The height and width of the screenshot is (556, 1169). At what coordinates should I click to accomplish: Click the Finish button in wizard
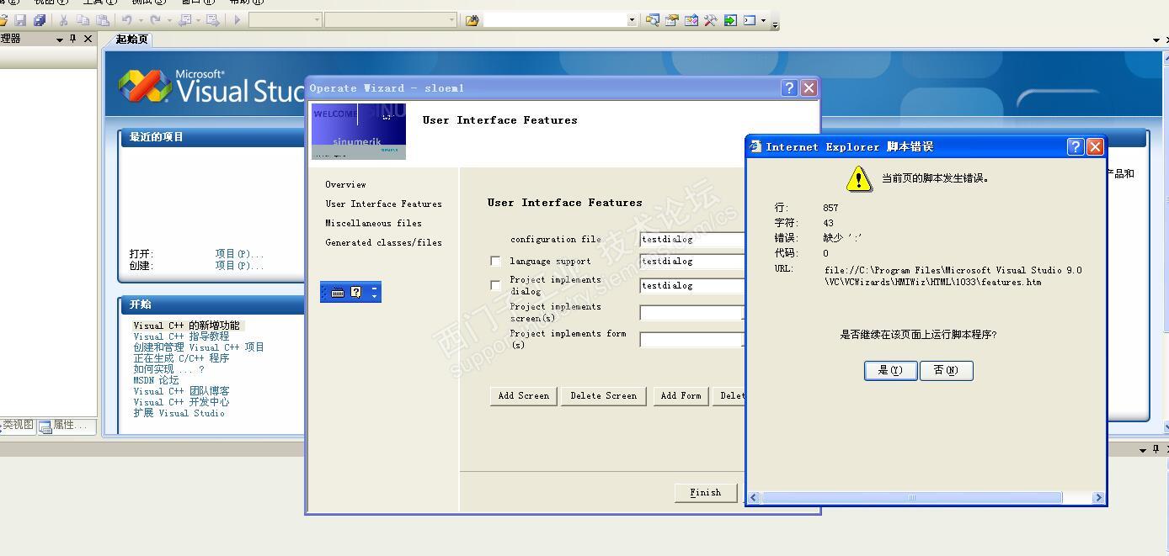pos(705,492)
